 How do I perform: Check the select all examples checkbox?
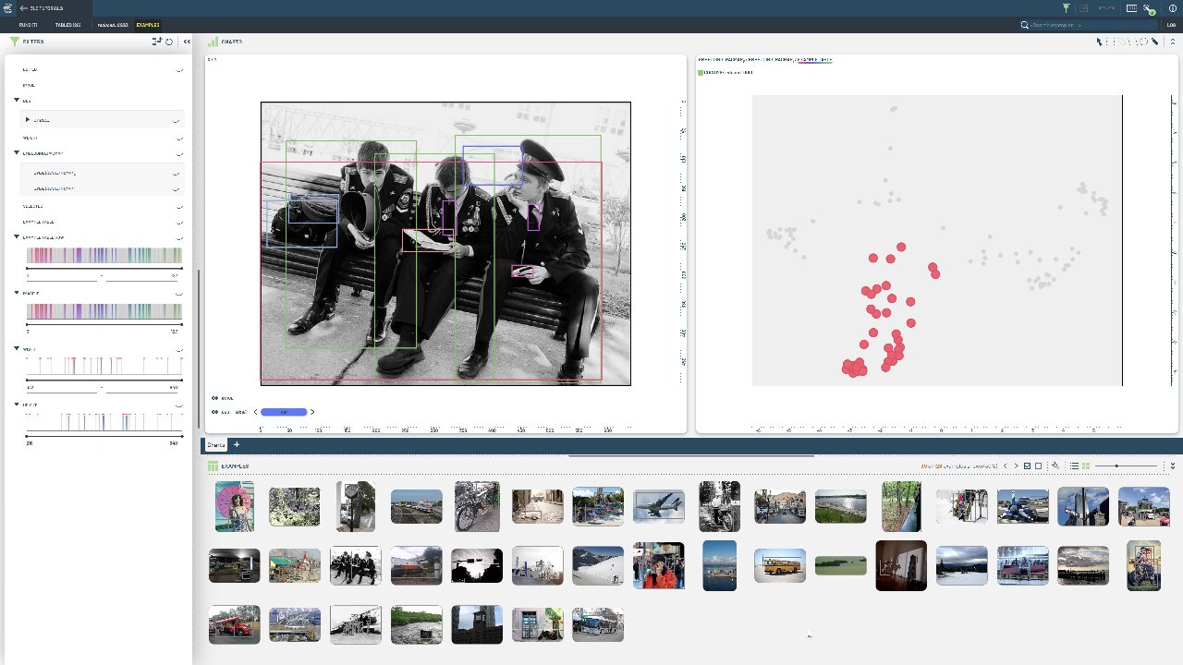(1027, 466)
